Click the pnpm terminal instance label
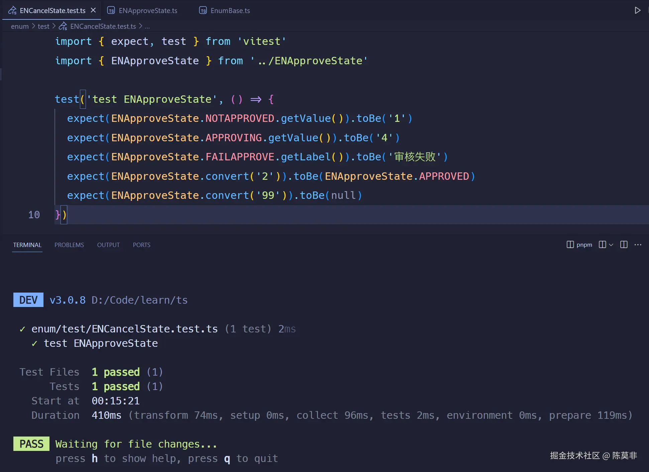Image resolution: width=649 pixels, height=472 pixels. [584, 245]
